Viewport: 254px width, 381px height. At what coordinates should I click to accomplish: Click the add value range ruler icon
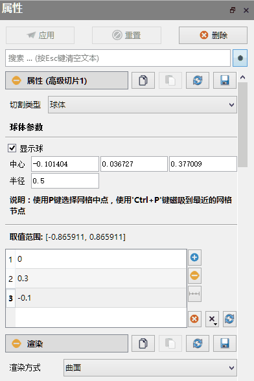(194, 294)
